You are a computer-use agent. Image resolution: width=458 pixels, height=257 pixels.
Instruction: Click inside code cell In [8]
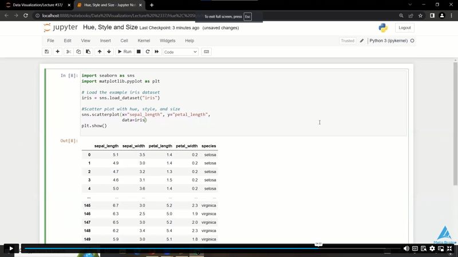pos(243,103)
